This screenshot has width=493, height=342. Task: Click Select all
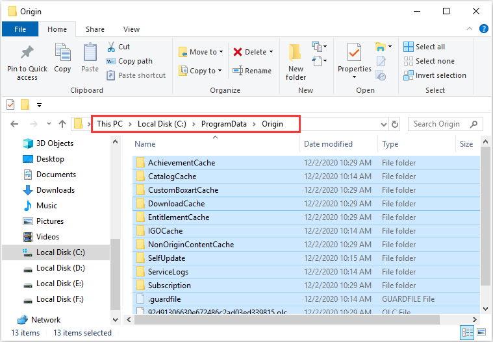(x=424, y=47)
